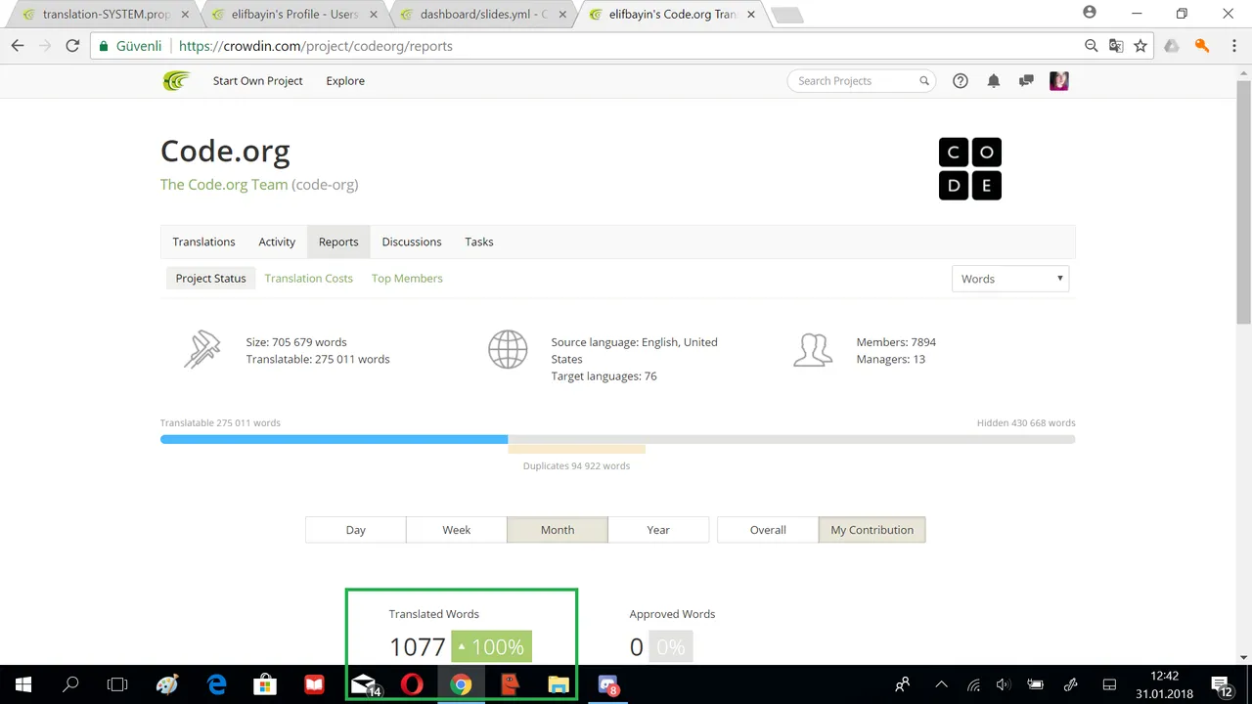The width and height of the screenshot is (1252, 704).
Task: Click the 1077 translated words count
Action: point(418,646)
